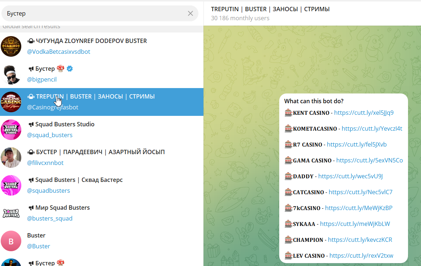Select @busters_squad username

coord(50,218)
